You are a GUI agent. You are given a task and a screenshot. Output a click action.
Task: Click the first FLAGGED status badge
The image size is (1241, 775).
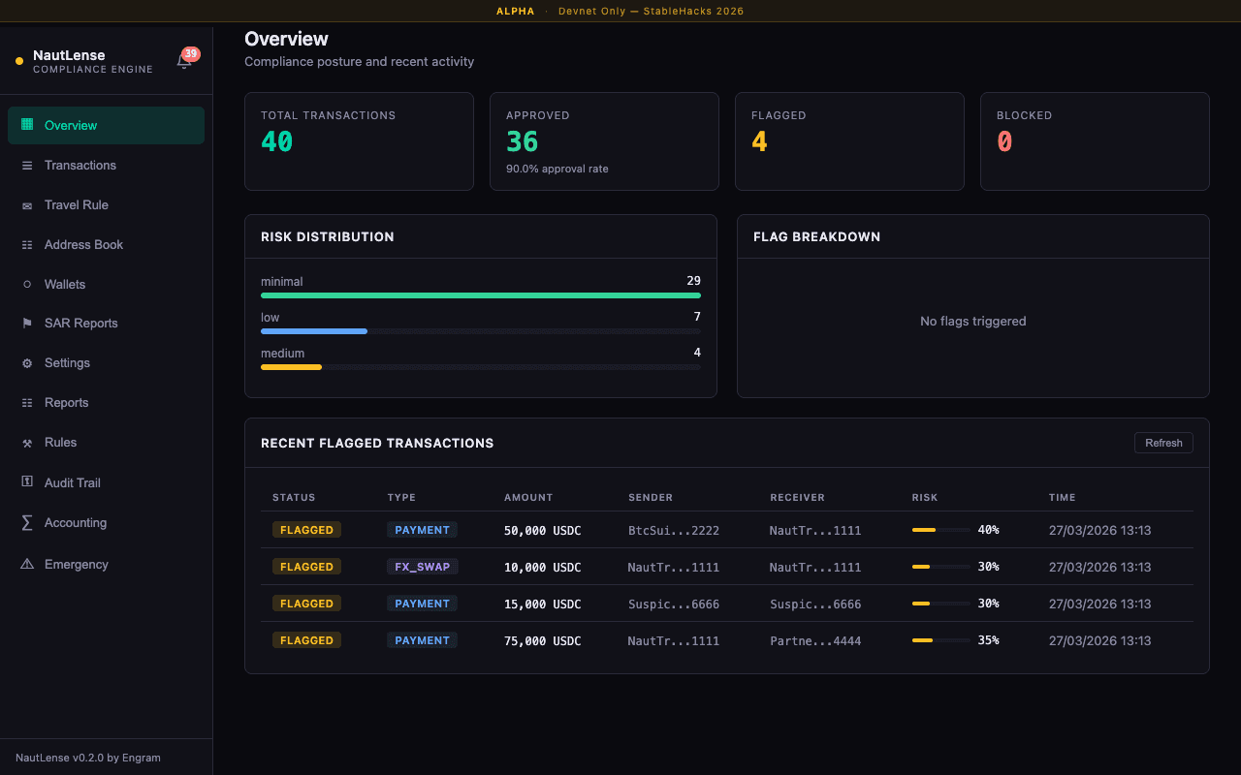[x=306, y=530]
